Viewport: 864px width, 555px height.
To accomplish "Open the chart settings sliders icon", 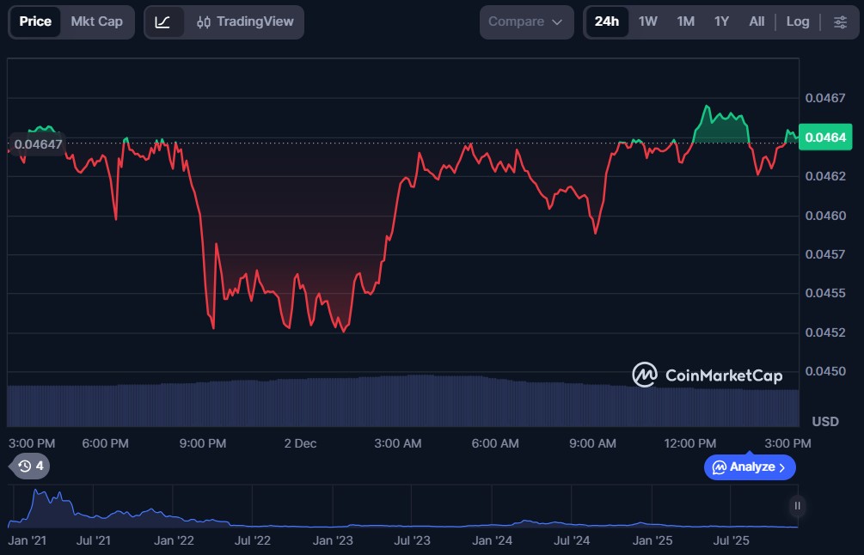I will 840,21.
